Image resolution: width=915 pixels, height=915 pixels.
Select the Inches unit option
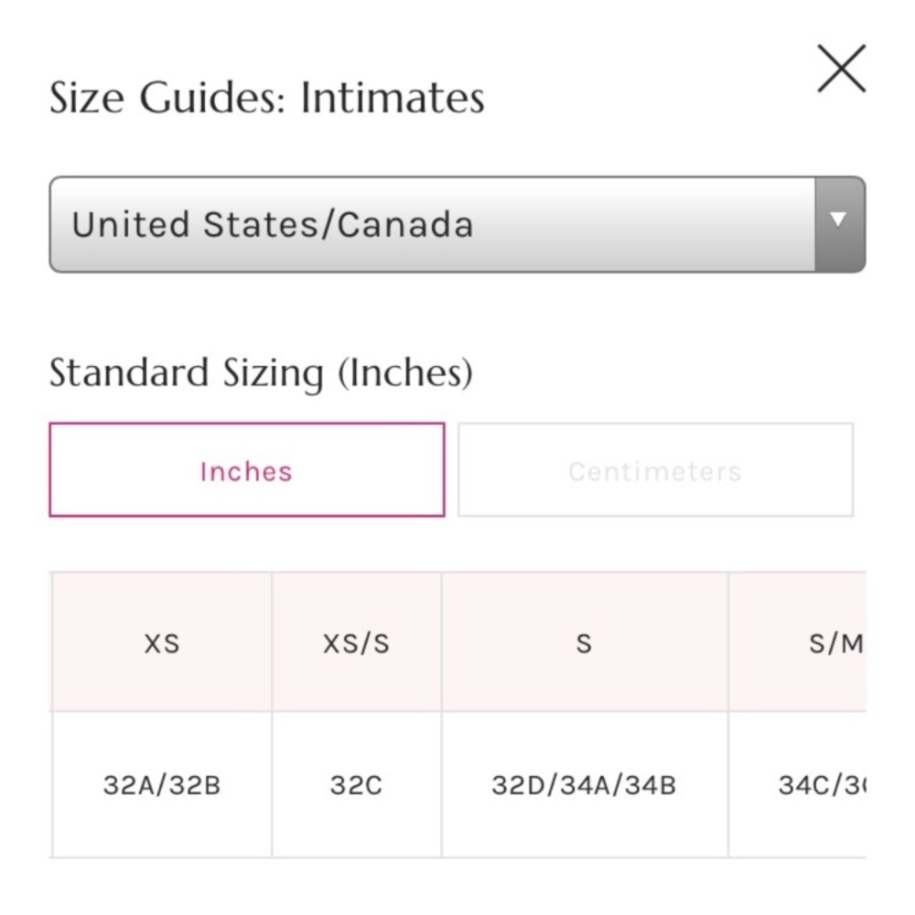246,469
